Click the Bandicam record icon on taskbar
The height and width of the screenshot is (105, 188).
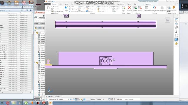coord(38,103)
